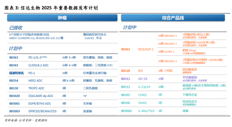Click the III期 GLORY-2 trial label
232x127 pixels.
tap(166, 52)
